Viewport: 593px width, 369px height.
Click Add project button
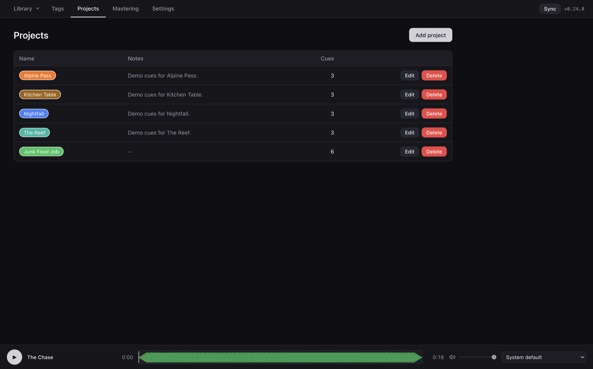point(430,35)
